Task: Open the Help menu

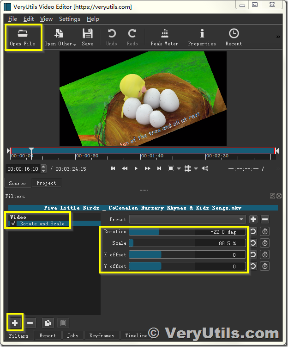Action: click(93, 19)
